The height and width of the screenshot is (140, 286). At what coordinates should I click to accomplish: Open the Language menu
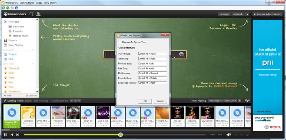coord(224,14)
